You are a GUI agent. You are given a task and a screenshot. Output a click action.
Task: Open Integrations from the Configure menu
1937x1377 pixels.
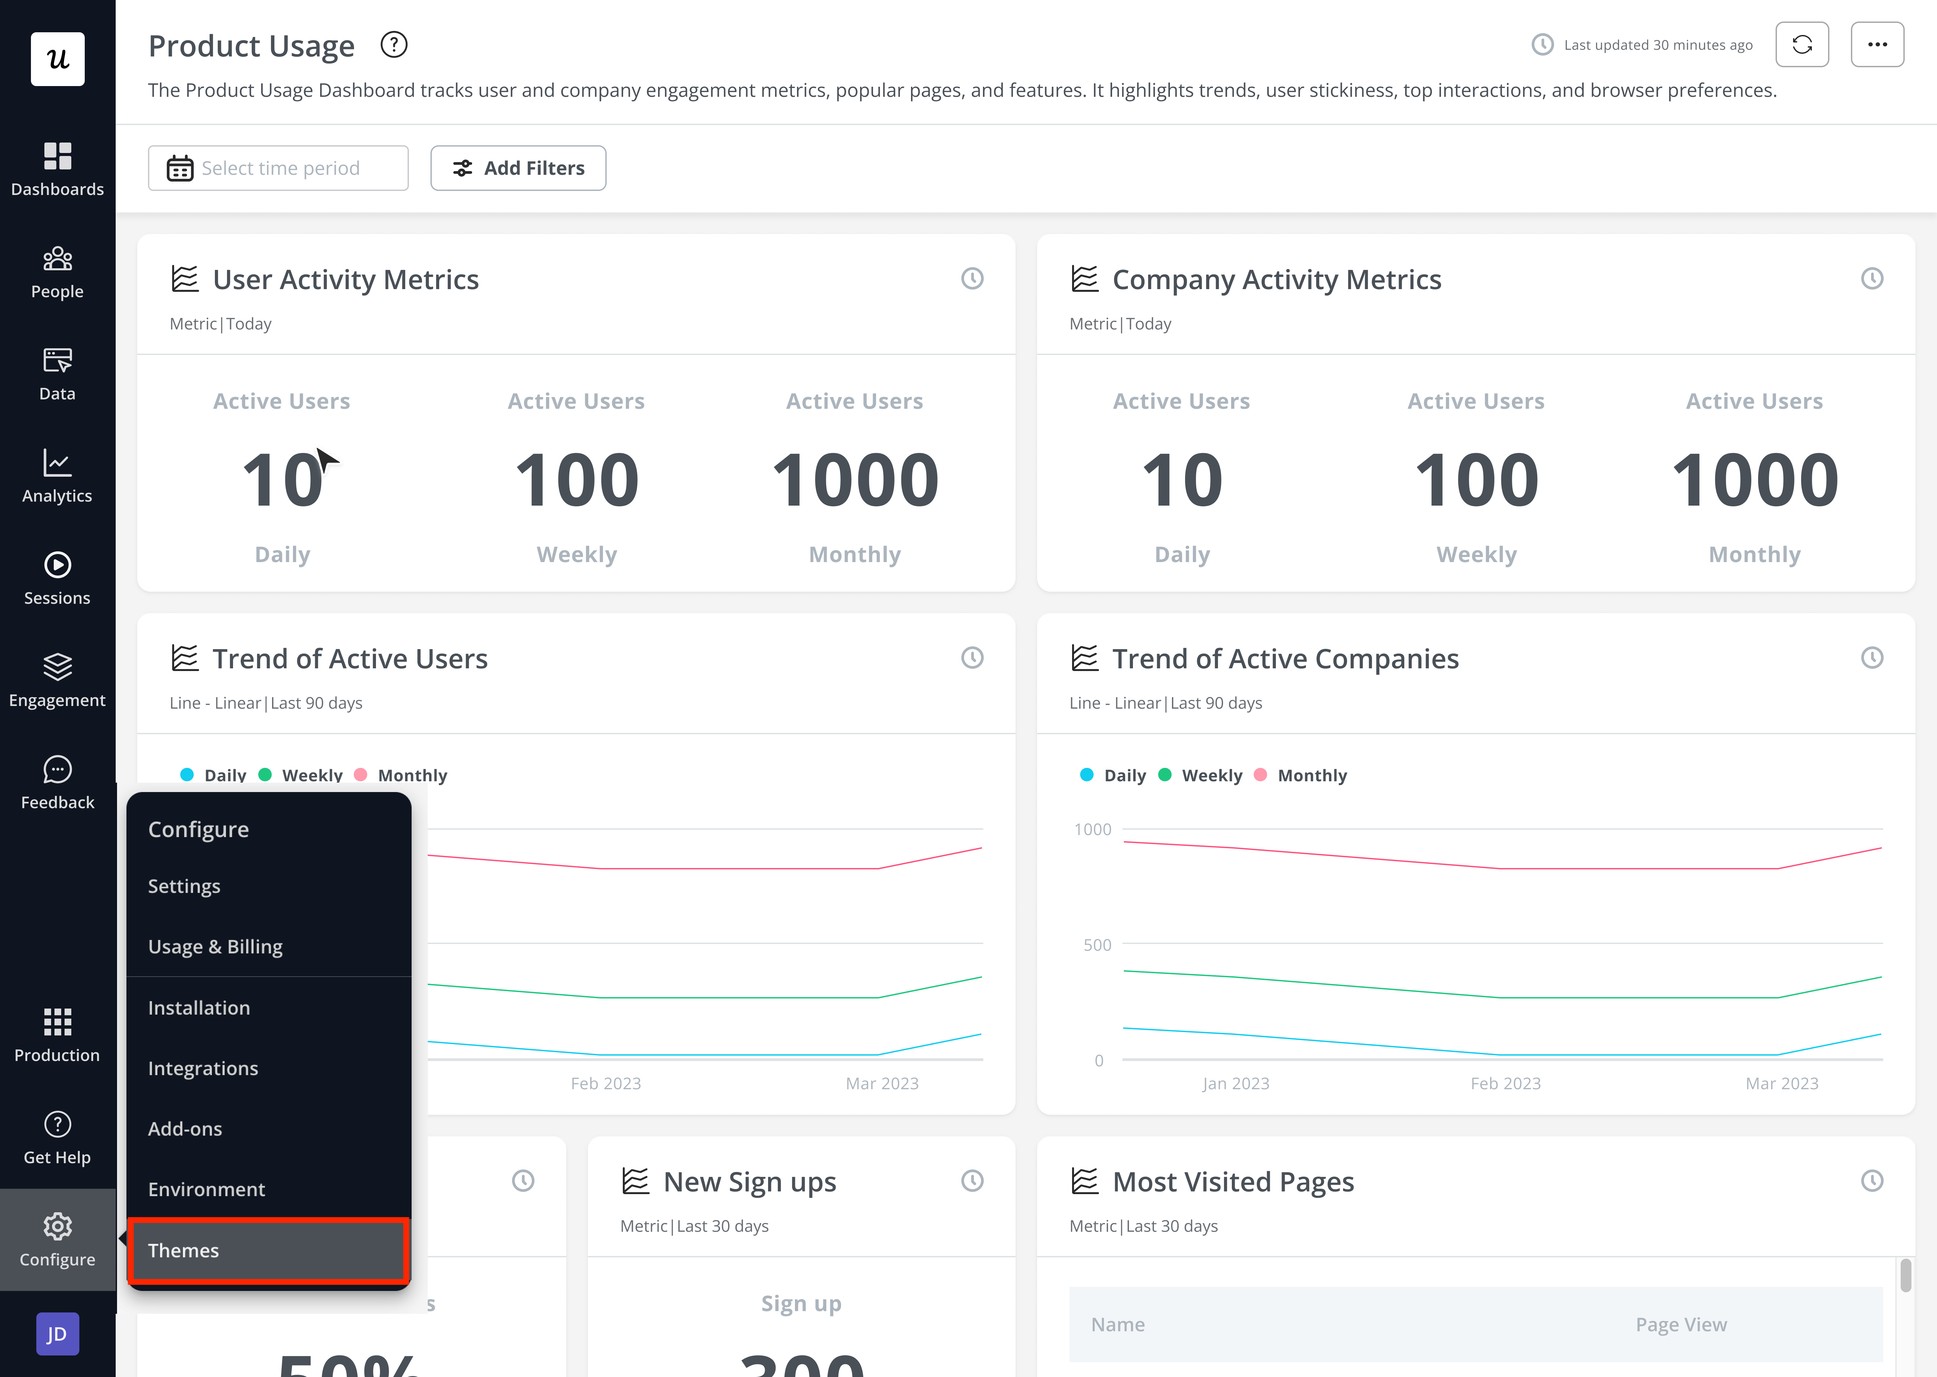[269, 1068]
